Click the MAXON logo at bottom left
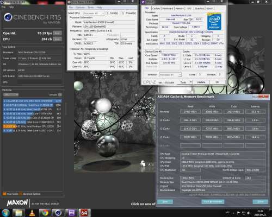Image resolution: width=272 pixels, height=217 pixels. pyautogui.click(x=17, y=203)
